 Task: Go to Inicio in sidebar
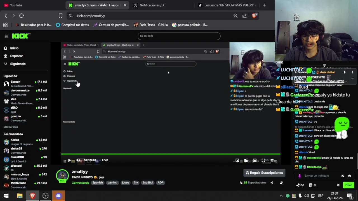point(11,48)
